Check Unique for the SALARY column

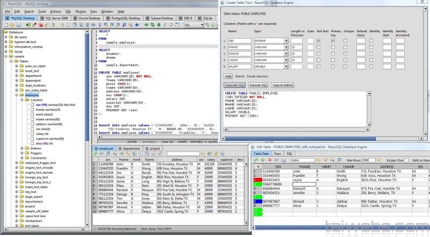tap(347, 67)
